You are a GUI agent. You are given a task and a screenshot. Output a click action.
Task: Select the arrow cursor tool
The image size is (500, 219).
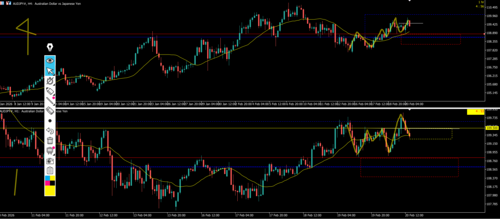pyautogui.click(x=50, y=71)
